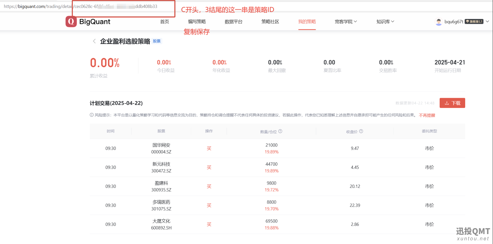Go back using the left chevron arrow

[x=94, y=41]
